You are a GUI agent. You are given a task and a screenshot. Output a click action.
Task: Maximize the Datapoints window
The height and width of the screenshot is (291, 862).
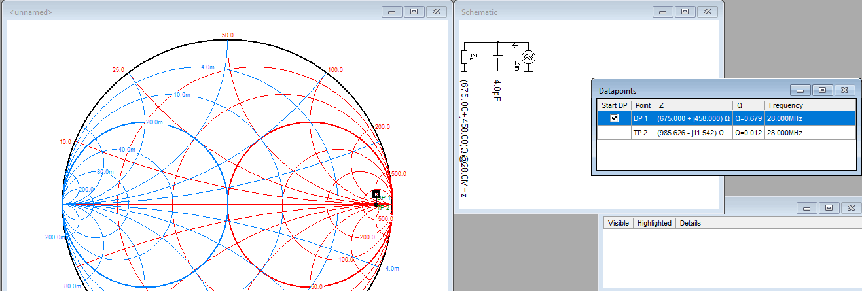click(822, 90)
